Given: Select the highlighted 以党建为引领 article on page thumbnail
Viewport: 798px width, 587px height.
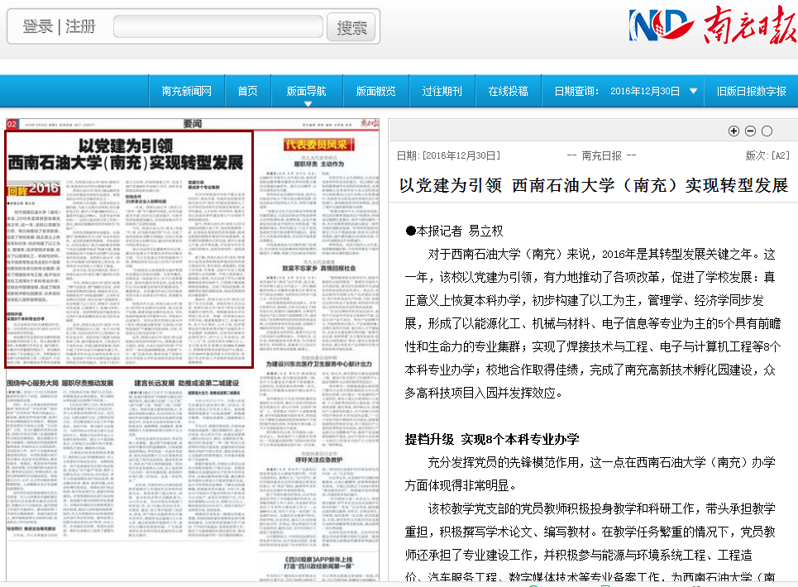Looking at the screenshot, I should (129, 249).
